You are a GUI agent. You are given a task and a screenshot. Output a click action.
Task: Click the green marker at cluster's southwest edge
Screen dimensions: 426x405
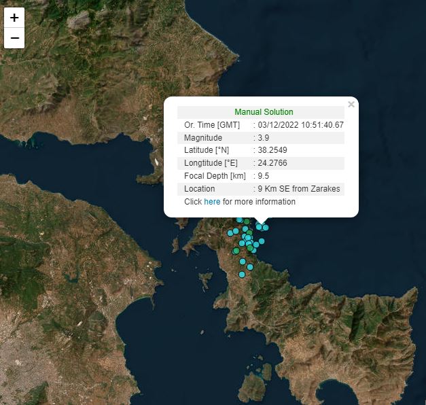(x=236, y=251)
